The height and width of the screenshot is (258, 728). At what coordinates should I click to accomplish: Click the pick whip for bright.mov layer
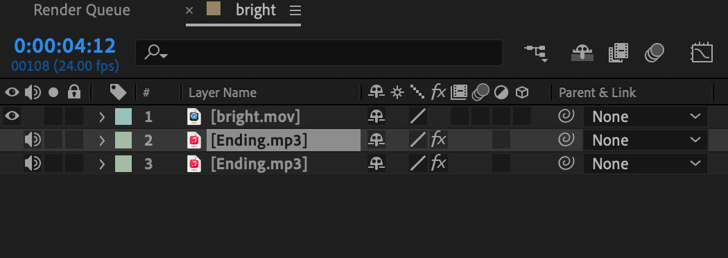tap(566, 117)
